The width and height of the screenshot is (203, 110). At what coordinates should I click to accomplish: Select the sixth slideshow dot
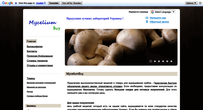(171, 61)
